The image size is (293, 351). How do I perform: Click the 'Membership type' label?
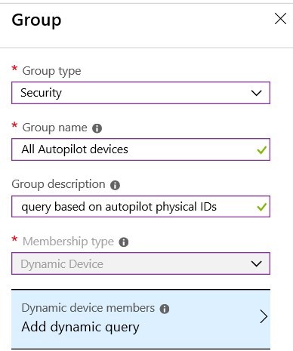[68, 242]
